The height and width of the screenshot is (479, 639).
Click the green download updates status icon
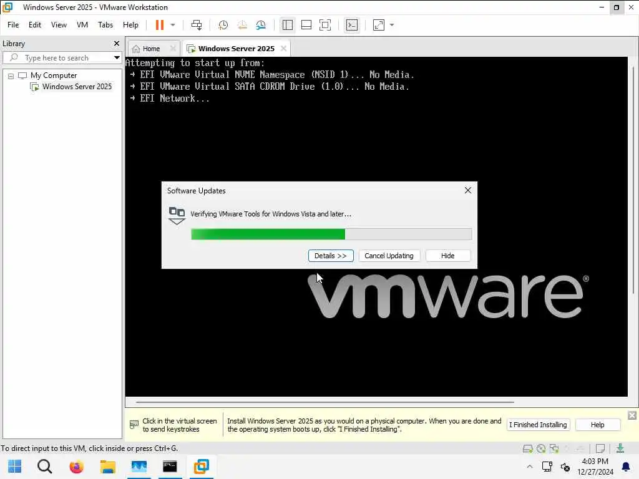(620, 448)
